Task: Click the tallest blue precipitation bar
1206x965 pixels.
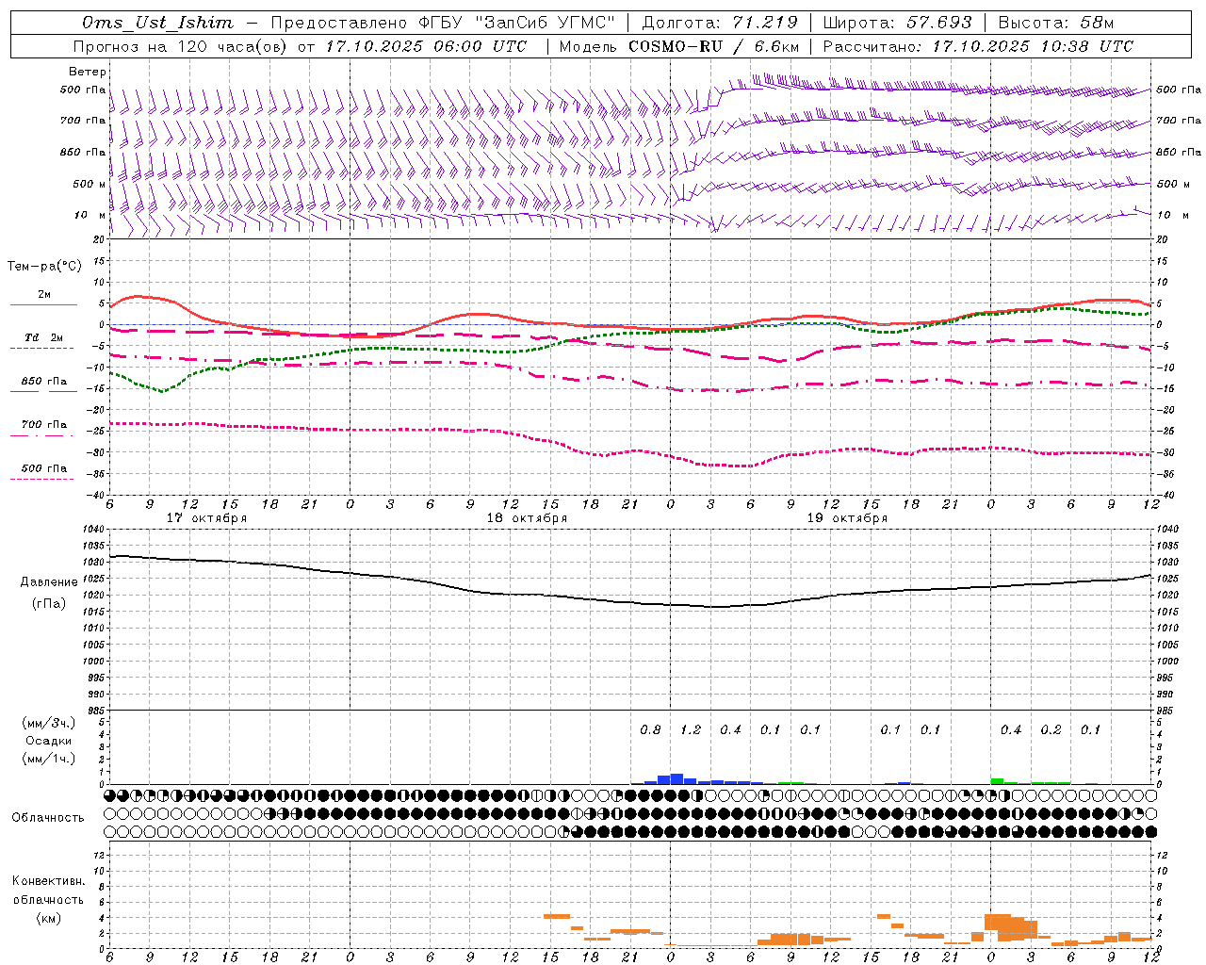Action: [676, 778]
